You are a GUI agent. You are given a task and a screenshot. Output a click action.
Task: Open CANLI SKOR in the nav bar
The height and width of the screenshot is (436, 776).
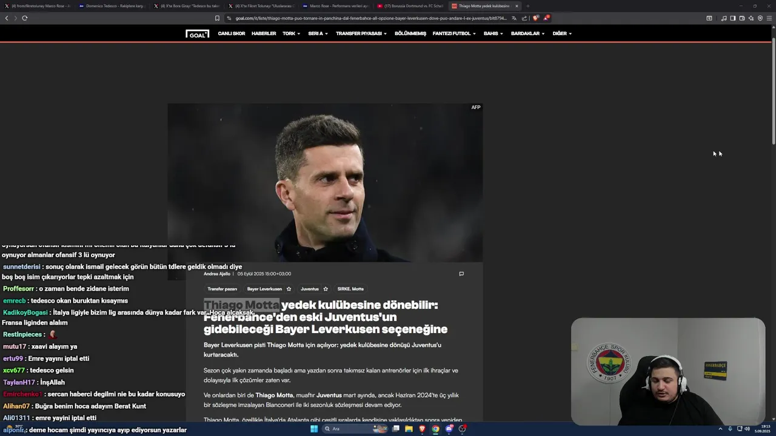click(232, 34)
